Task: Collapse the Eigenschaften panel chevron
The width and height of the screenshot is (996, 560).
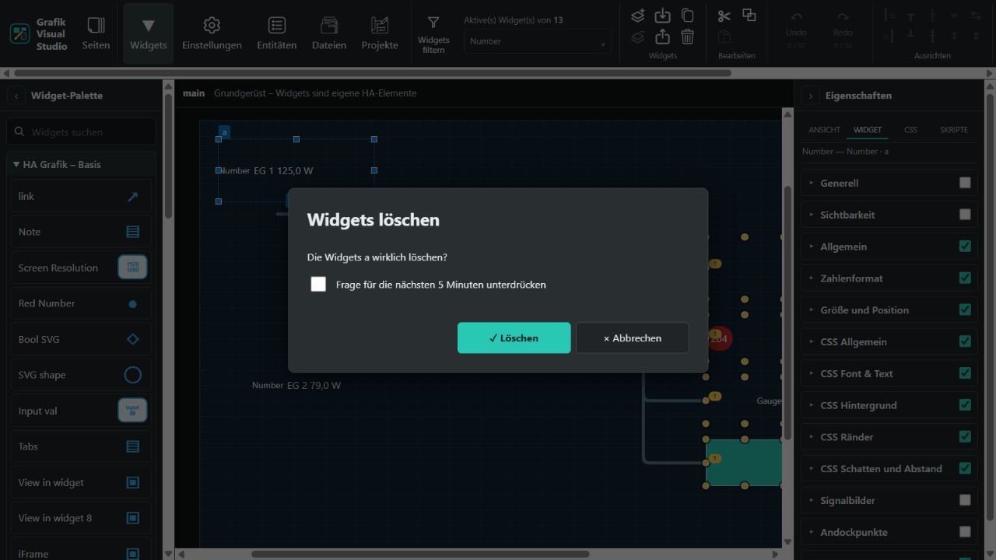Action: coord(811,96)
